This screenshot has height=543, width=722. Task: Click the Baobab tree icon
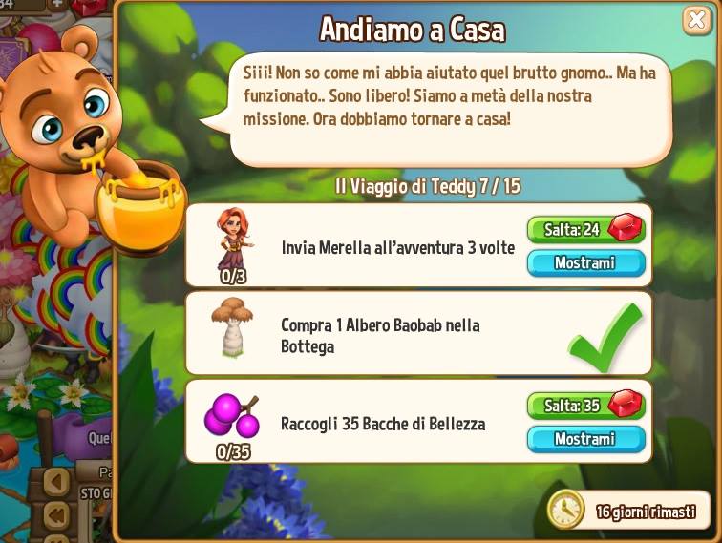232,327
